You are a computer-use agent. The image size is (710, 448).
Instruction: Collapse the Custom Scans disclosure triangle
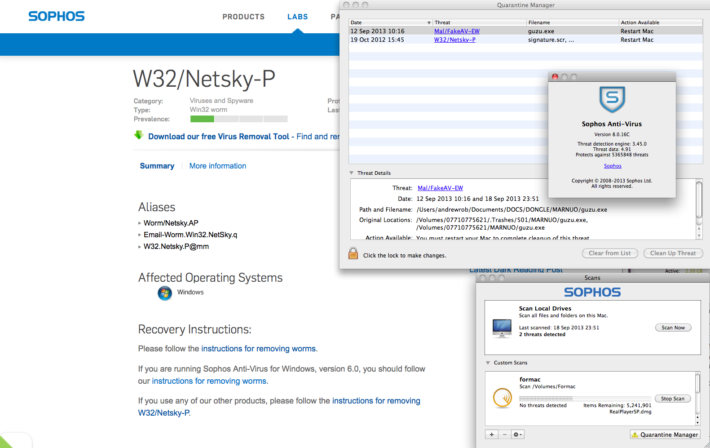point(488,363)
